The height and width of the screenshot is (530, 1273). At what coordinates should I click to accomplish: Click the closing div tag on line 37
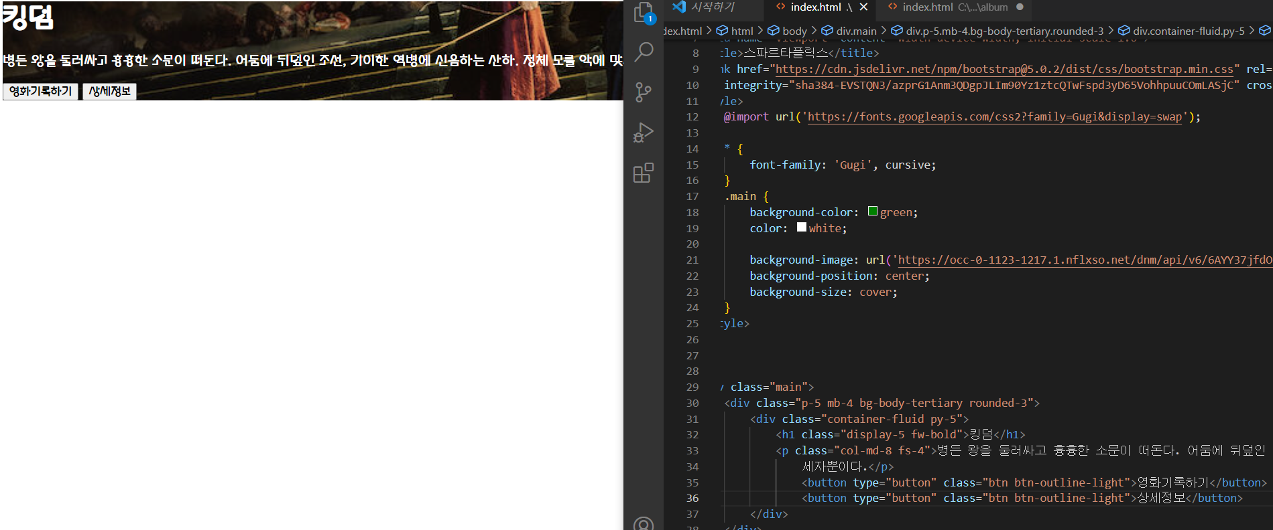[x=769, y=514]
